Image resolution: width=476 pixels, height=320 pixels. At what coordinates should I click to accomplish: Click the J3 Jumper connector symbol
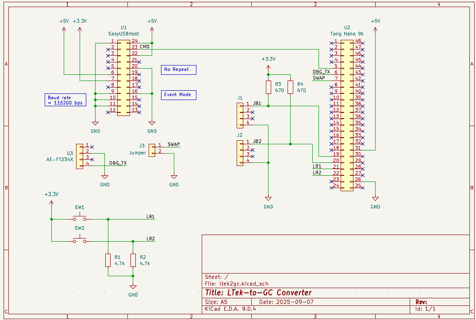point(152,150)
